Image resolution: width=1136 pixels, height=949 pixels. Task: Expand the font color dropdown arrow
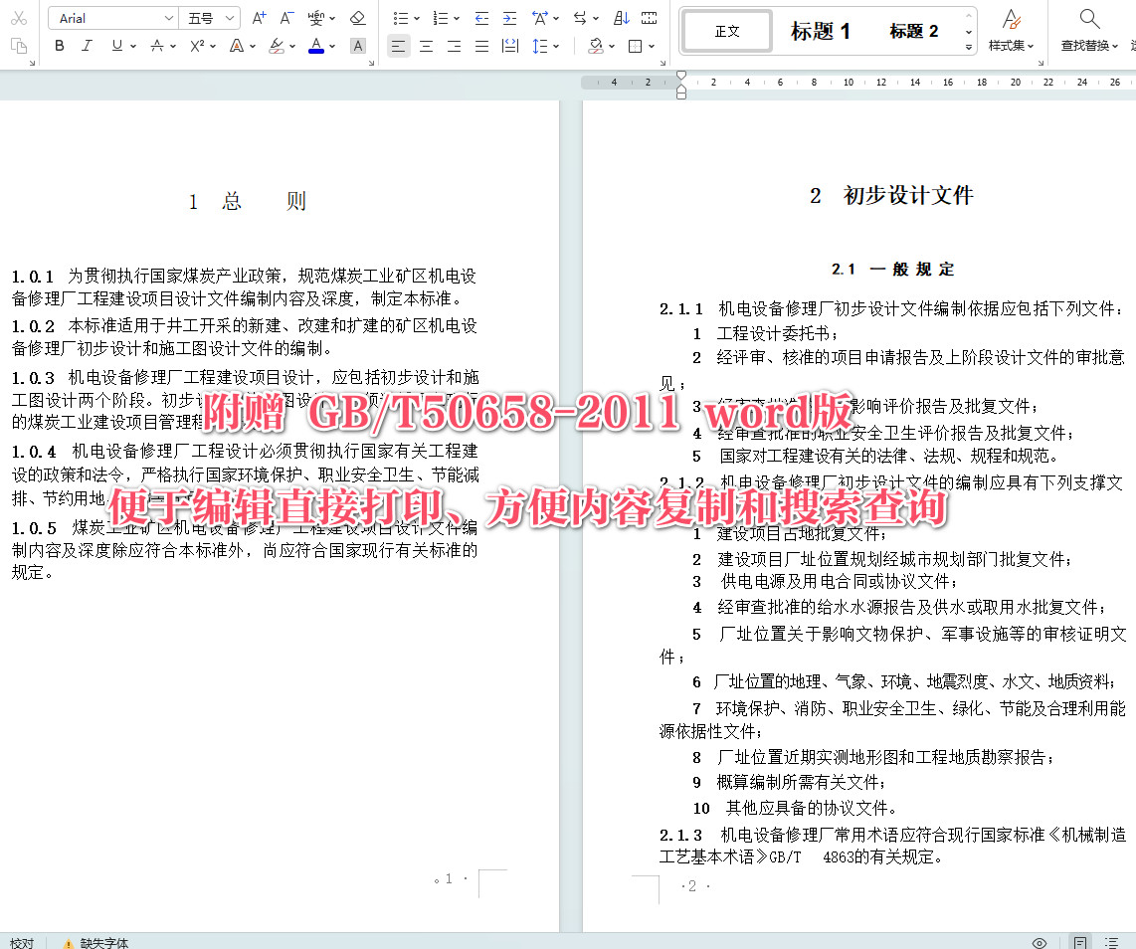331,47
